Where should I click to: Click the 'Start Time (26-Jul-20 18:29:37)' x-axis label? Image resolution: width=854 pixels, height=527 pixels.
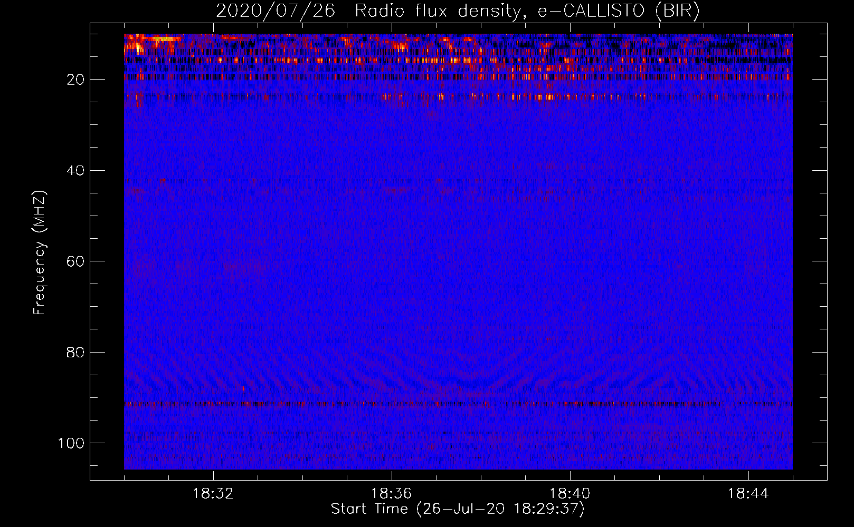[x=458, y=509]
